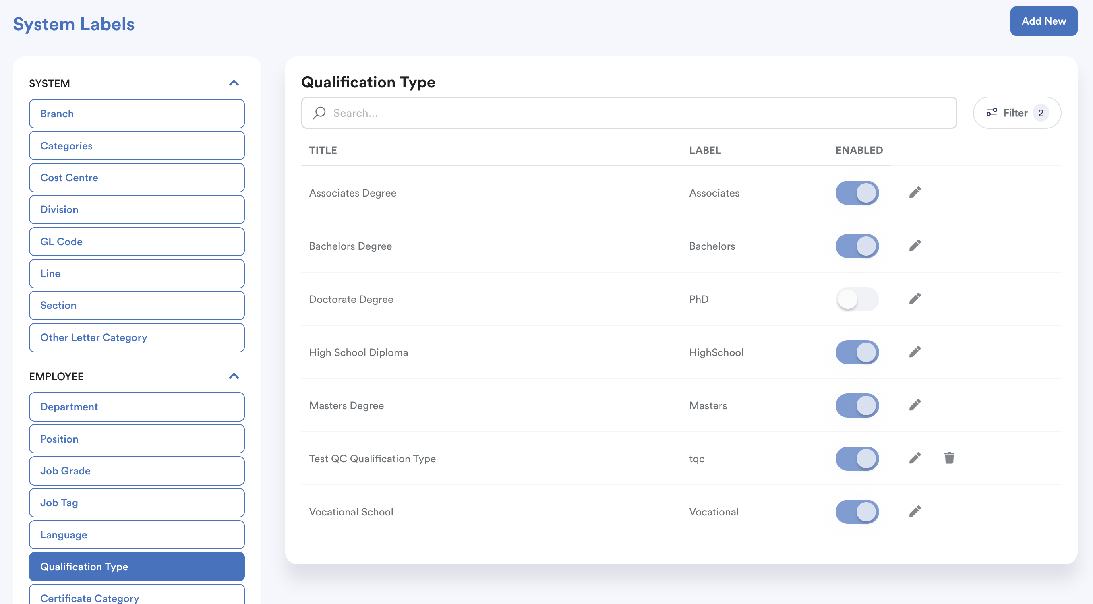Click the Add New button
This screenshot has height=604, width=1093.
click(1043, 21)
